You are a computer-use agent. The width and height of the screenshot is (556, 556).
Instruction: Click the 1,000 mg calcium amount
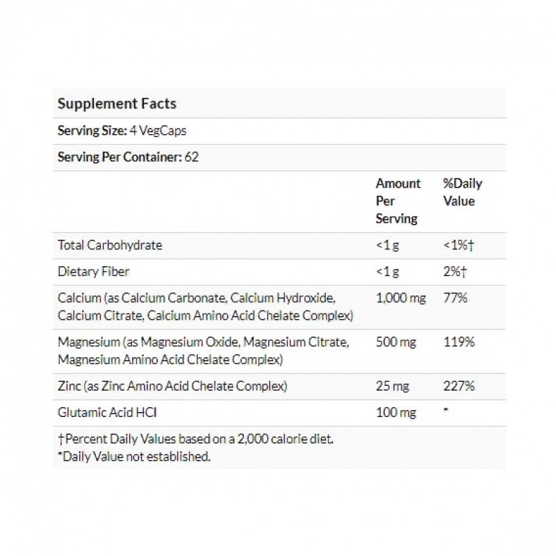tap(401, 298)
